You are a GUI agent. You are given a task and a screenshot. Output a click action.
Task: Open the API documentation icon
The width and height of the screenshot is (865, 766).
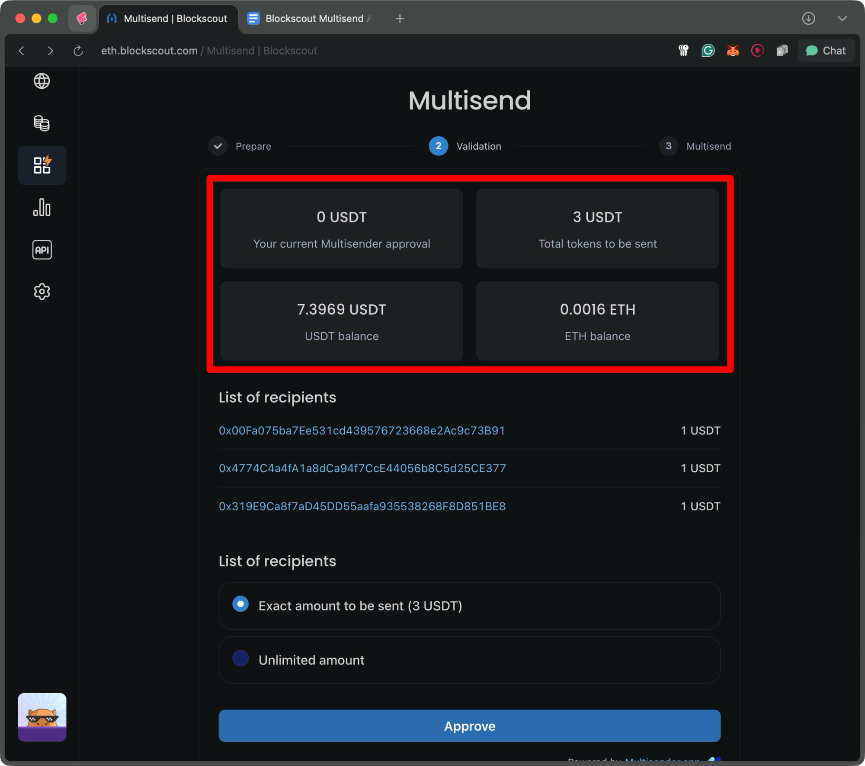[x=42, y=250]
